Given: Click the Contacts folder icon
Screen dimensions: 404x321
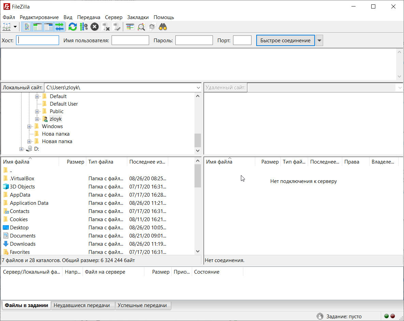Looking at the screenshot, I should pos(6,211).
